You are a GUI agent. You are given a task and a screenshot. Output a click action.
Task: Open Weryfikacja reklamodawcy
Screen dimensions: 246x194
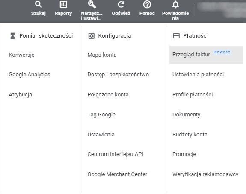click(205, 174)
